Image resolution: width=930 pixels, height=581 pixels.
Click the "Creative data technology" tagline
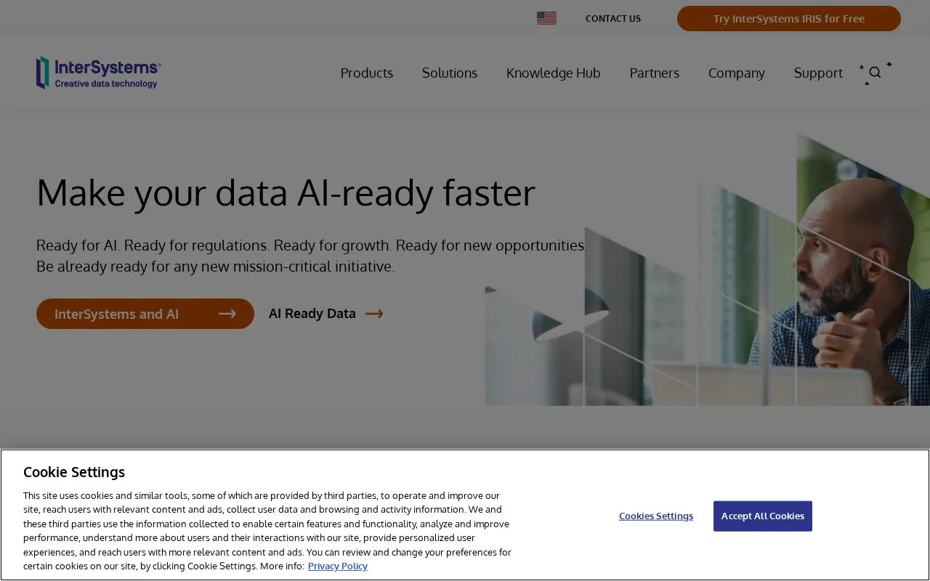pos(106,84)
